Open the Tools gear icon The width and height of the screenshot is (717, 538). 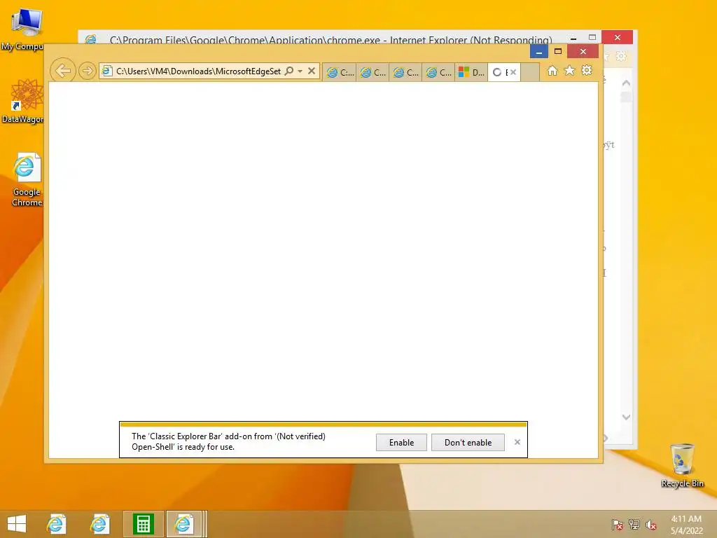coord(587,71)
